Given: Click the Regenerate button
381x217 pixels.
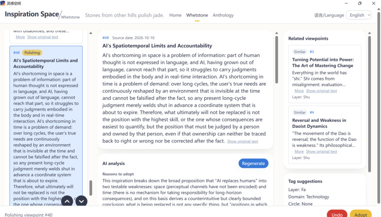Looking at the screenshot, I should coord(253,163).
